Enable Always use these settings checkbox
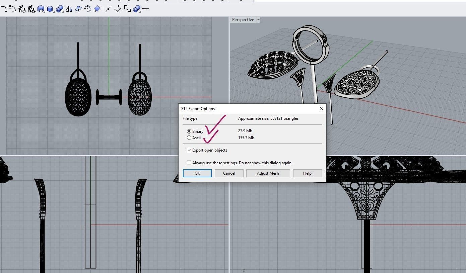Screen dimensions: 466x273 [x=189, y=163]
